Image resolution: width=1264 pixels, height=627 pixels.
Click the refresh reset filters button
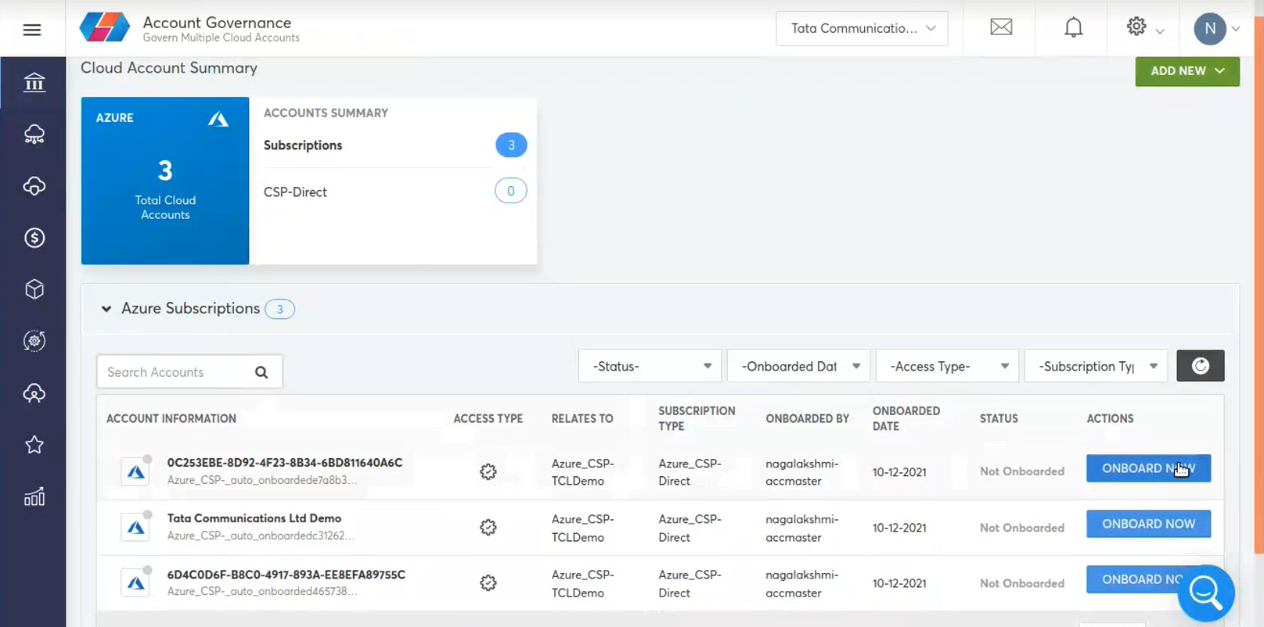1200,366
